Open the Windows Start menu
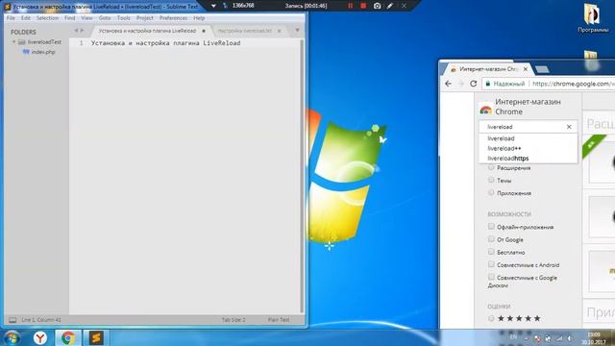This screenshot has width=615, height=346. point(12,337)
